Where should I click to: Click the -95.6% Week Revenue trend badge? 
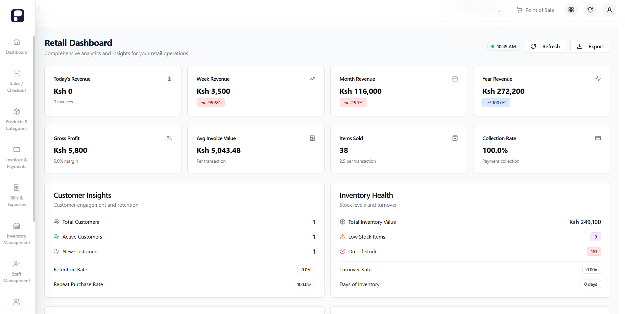tap(210, 102)
